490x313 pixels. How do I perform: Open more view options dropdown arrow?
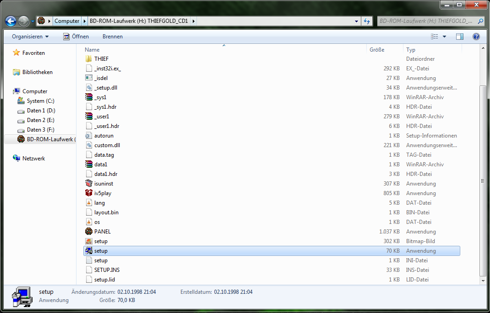coord(444,37)
